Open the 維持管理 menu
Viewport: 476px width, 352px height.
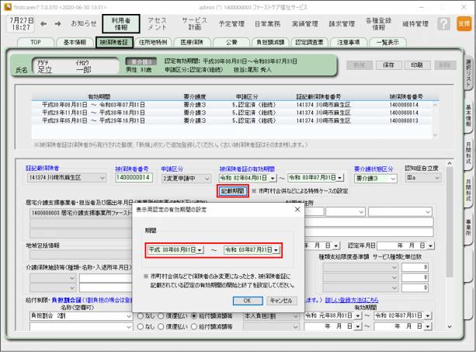[415, 23]
